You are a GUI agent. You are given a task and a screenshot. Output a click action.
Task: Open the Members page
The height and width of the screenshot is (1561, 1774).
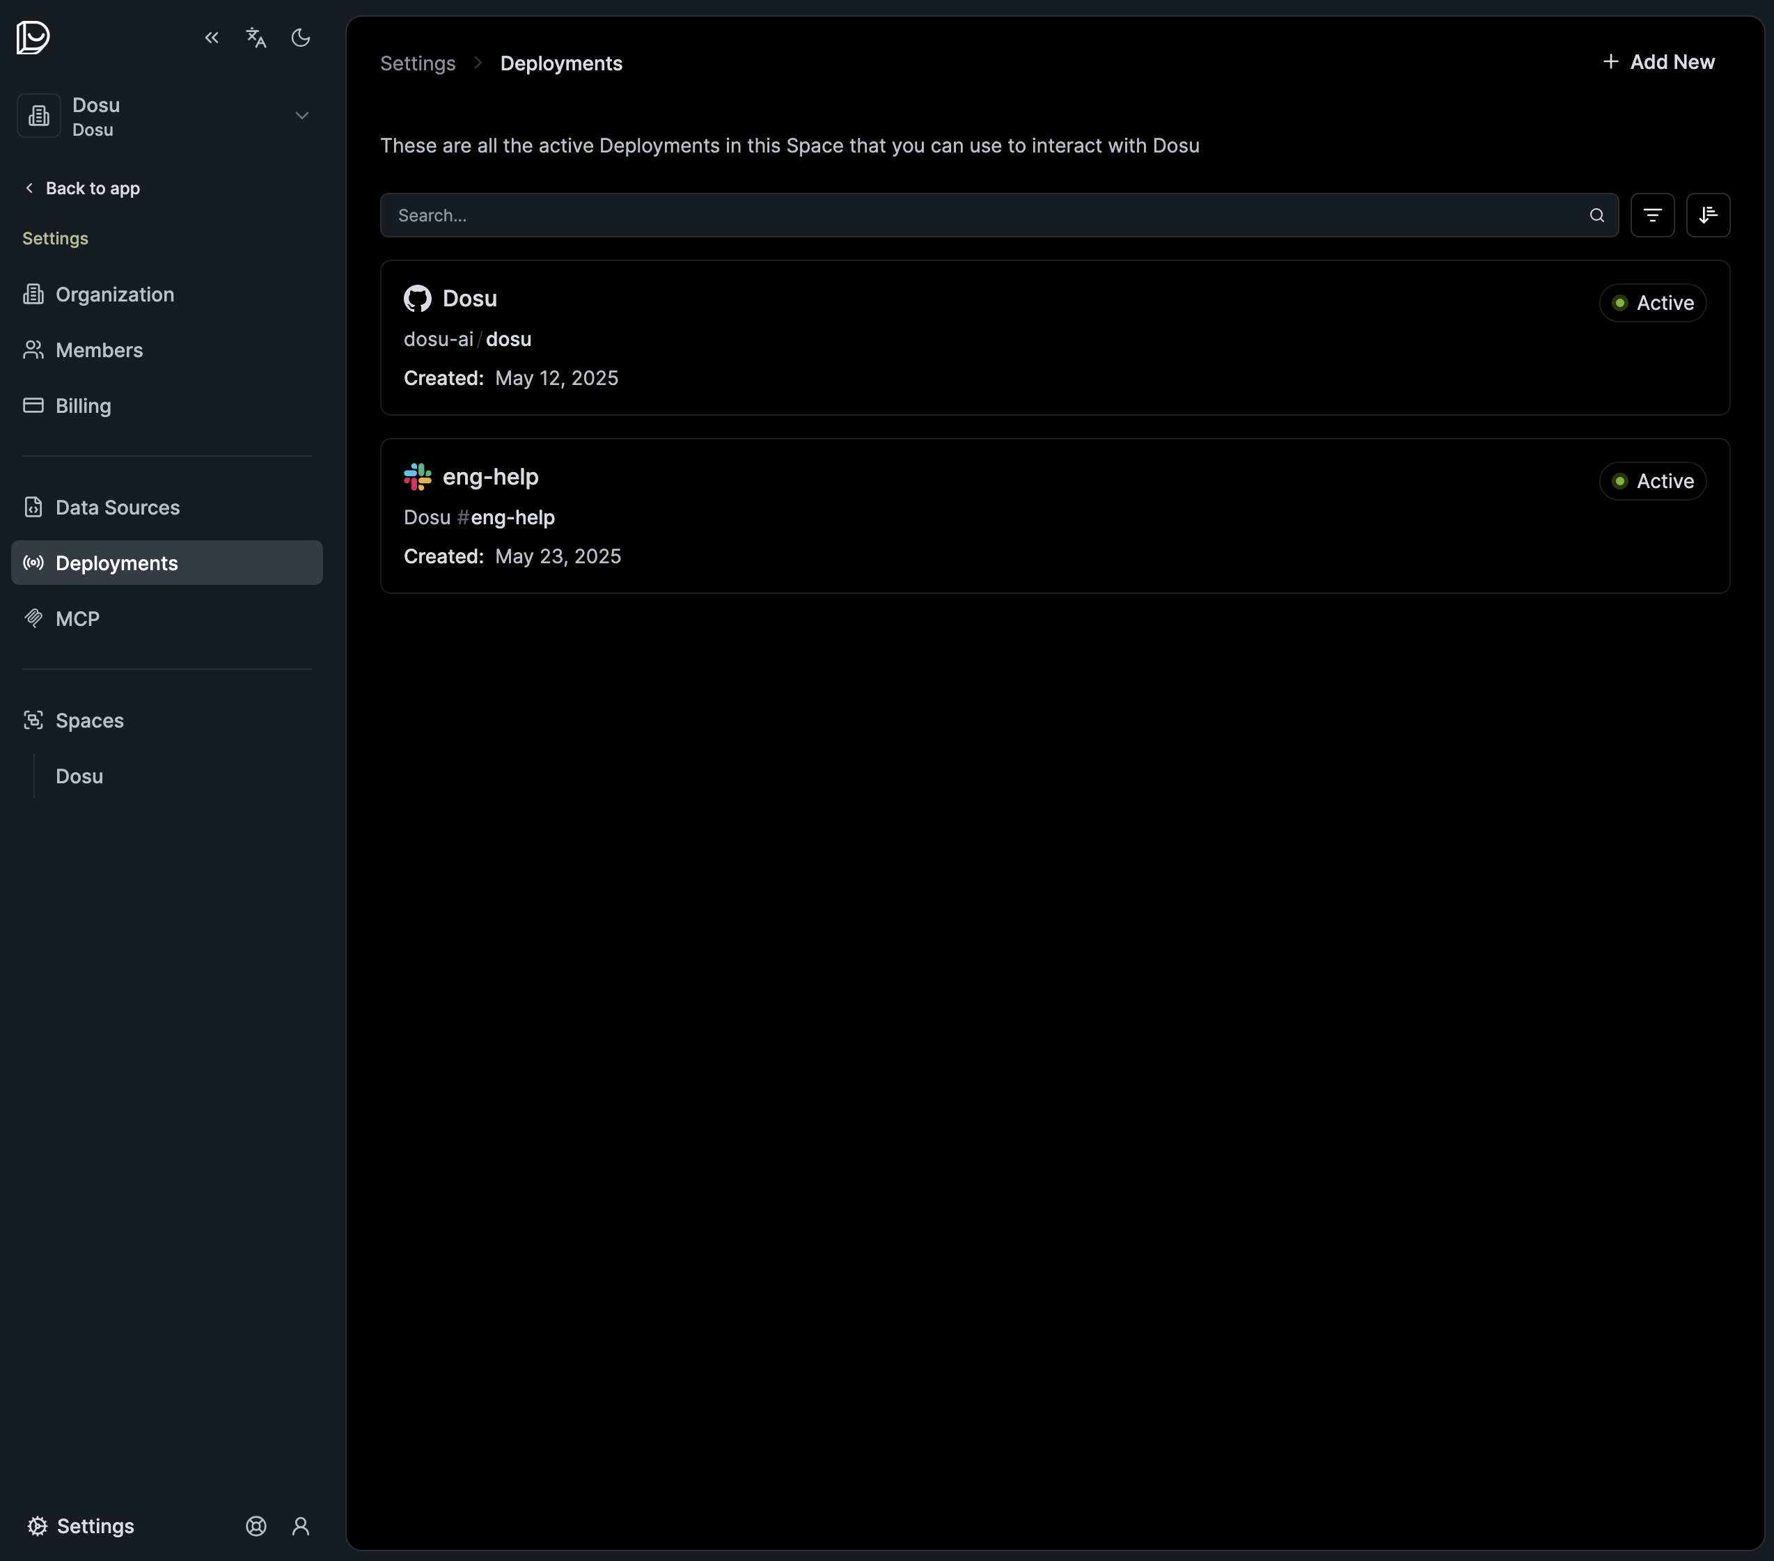[x=98, y=350]
